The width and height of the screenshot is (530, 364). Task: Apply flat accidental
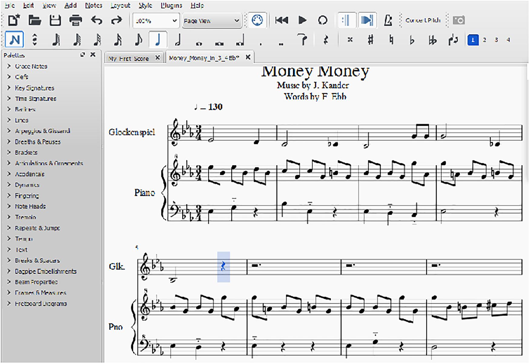coord(412,40)
